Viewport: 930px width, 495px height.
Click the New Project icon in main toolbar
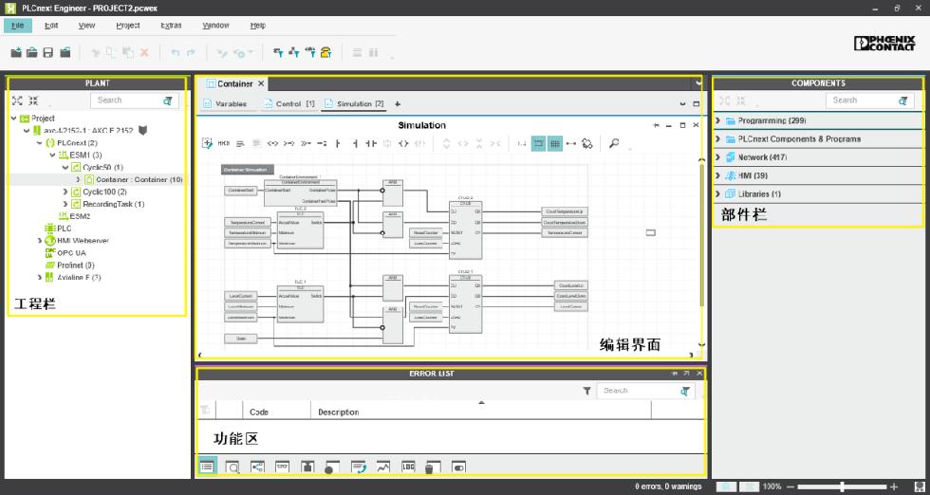coord(16,53)
